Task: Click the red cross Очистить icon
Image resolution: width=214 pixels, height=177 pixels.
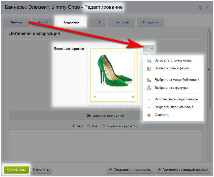Action: (x=149, y=115)
